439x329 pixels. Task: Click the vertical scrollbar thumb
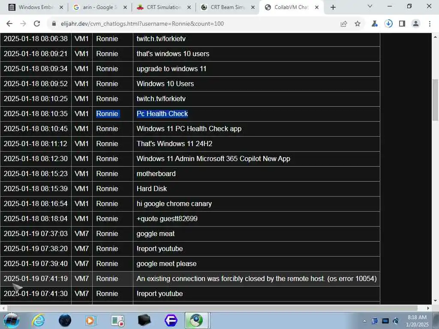click(x=436, y=100)
